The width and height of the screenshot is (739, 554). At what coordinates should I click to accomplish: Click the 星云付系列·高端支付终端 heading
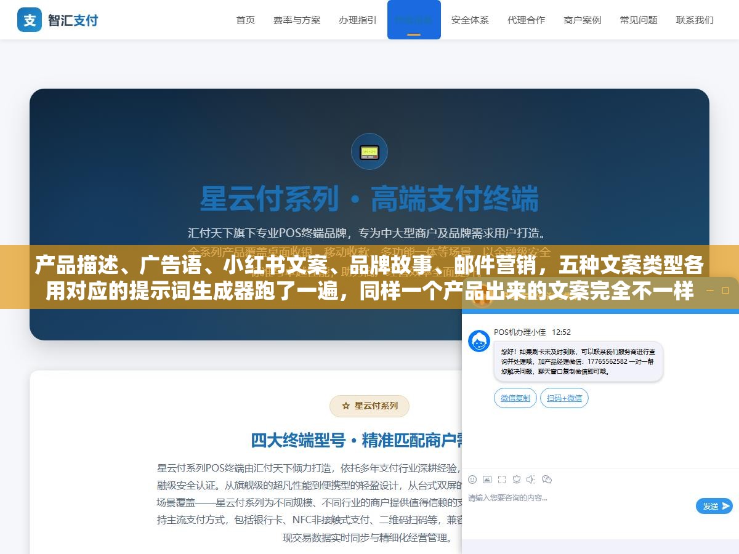[x=369, y=198]
